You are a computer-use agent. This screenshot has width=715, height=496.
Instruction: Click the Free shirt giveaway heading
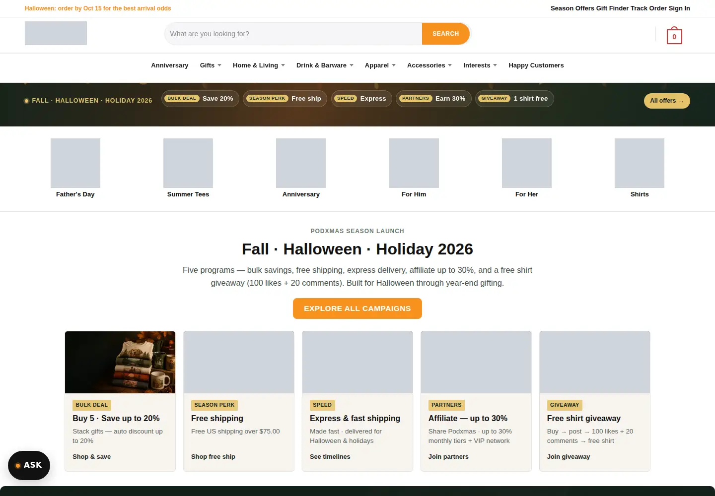pyautogui.click(x=584, y=419)
